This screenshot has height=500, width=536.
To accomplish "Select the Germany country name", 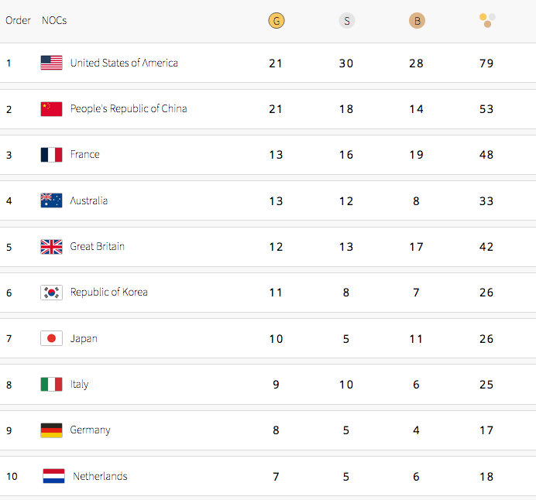I will [90, 430].
